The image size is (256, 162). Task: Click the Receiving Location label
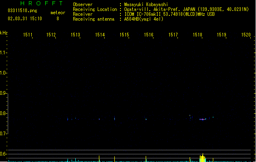tap(95, 9)
